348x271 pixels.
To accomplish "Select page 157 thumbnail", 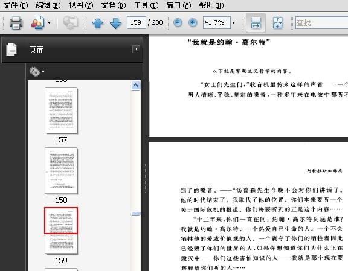I will (61, 110).
